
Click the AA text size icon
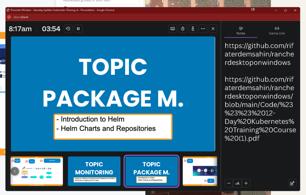click(238, 183)
